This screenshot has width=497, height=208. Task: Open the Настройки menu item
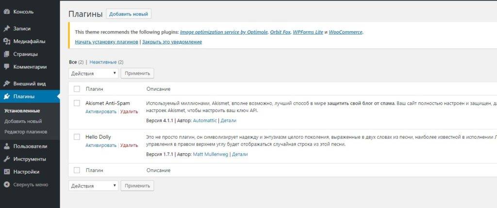coord(26,171)
